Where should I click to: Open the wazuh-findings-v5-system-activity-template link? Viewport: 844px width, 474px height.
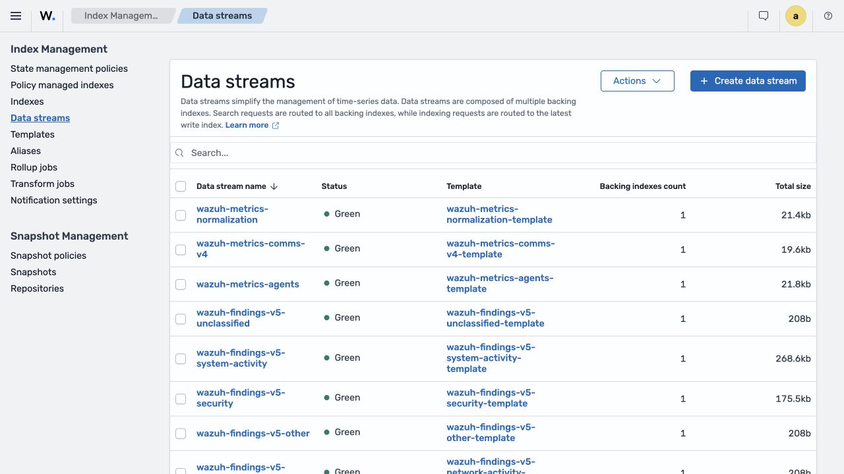pyautogui.click(x=491, y=358)
